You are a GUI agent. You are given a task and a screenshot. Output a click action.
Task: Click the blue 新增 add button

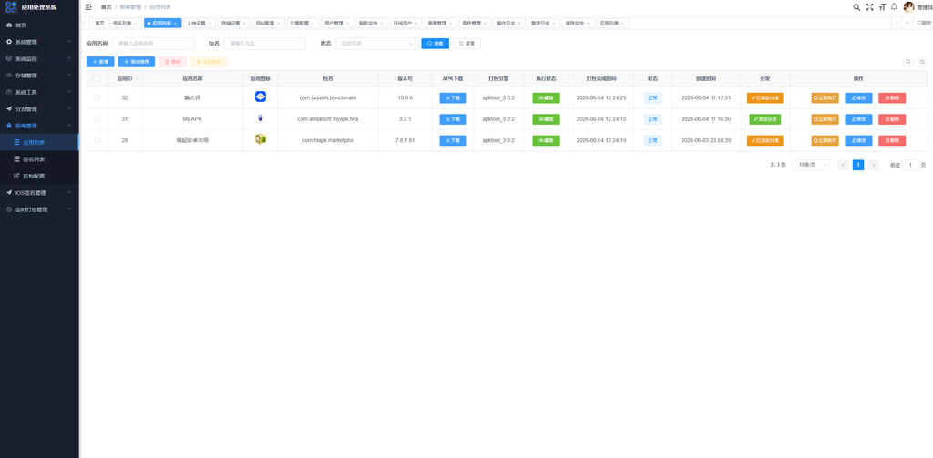point(100,61)
